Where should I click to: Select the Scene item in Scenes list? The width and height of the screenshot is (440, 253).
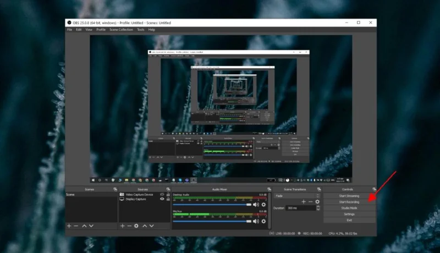[91, 194]
